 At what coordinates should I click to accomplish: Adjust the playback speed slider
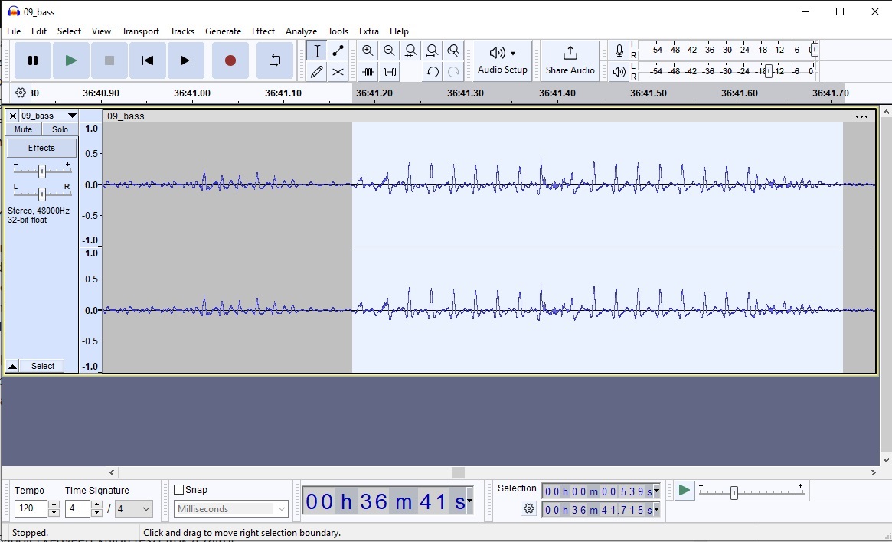(734, 492)
